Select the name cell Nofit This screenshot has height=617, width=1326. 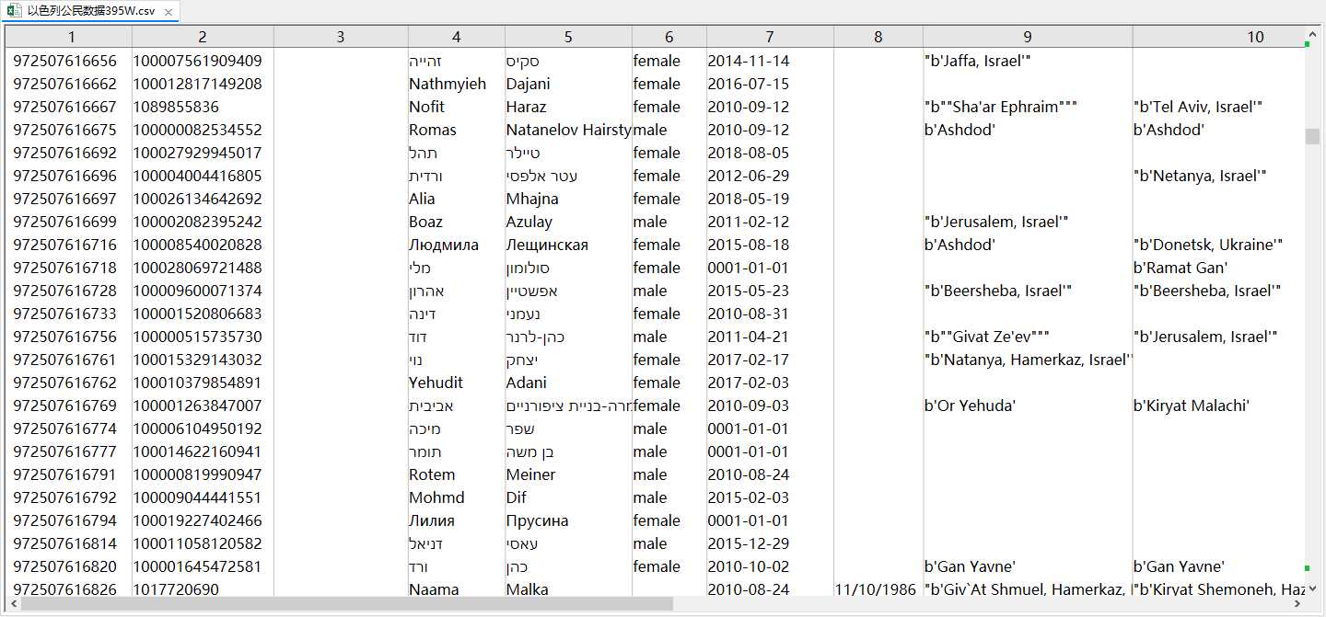point(426,107)
